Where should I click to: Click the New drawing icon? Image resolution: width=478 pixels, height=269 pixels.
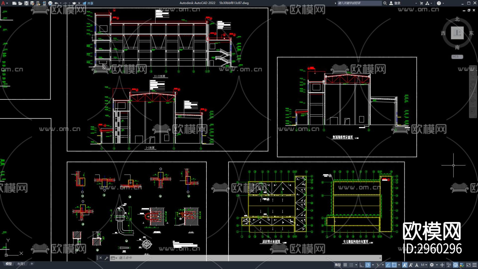point(14,3)
